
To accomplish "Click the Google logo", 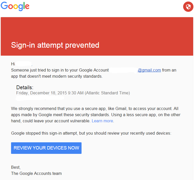I will coord(15,6).
